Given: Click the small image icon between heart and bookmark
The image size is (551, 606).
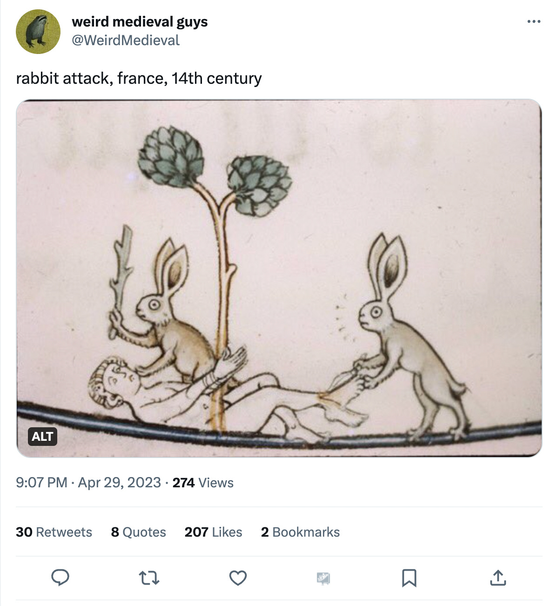Looking at the screenshot, I should [x=323, y=579].
